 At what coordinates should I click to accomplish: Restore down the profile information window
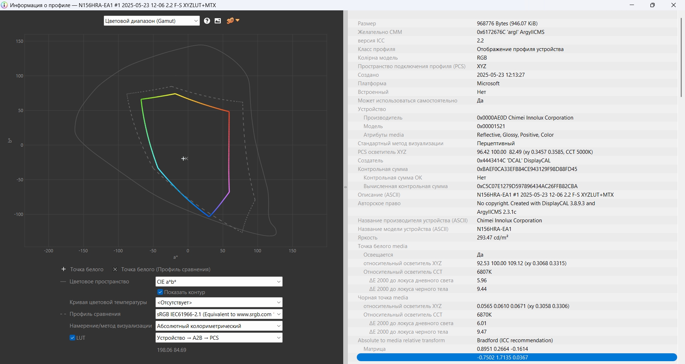pos(652,5)
